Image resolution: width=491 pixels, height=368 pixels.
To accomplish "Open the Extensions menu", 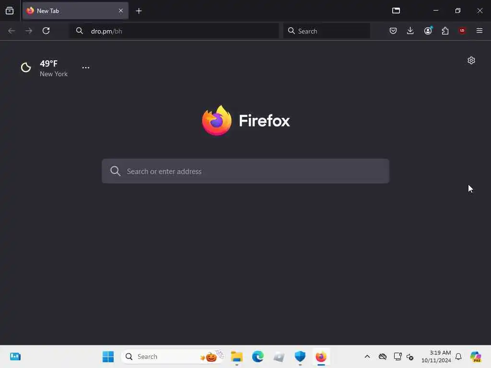I will 445,31.
